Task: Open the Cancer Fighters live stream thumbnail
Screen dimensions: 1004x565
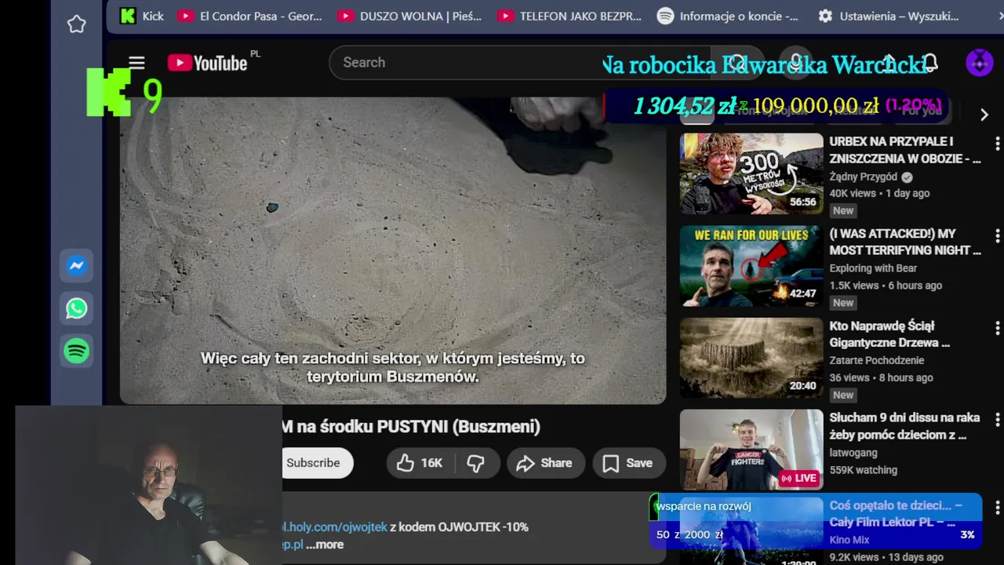Action: coord(751,450)
